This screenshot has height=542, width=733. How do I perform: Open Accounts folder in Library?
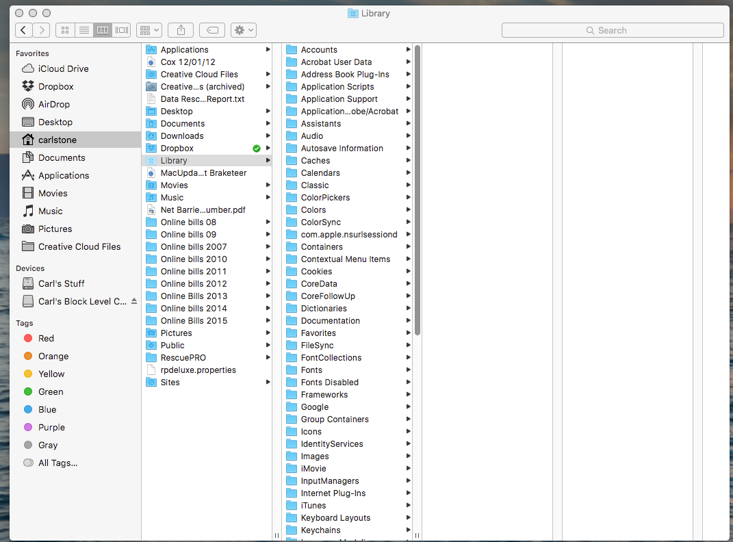click(348, 49)
